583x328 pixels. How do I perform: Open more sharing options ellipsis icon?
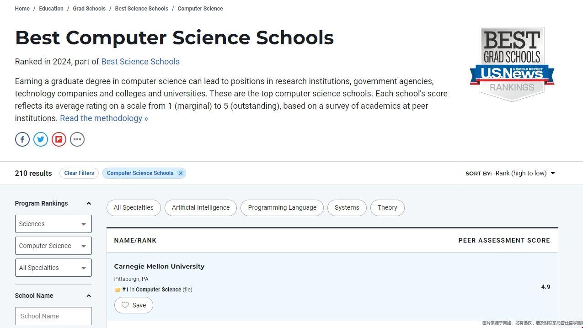pyautogui.click(x=77, y=139)
